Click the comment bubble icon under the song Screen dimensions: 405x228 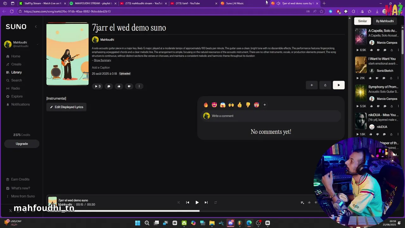point(109,86)
